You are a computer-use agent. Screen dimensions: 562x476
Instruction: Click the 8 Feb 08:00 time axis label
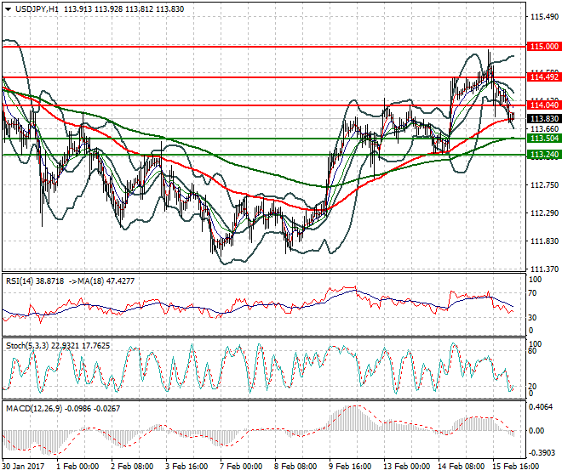click(295, 467)
